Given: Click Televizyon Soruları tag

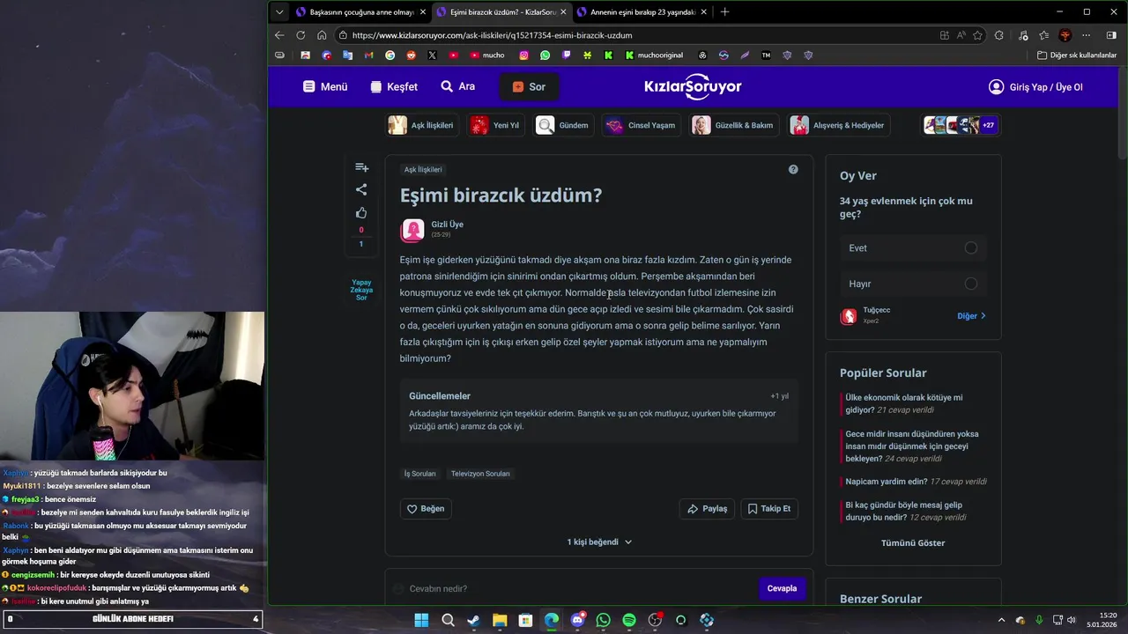Looking at the screenshot, I should tap(480, 474).
